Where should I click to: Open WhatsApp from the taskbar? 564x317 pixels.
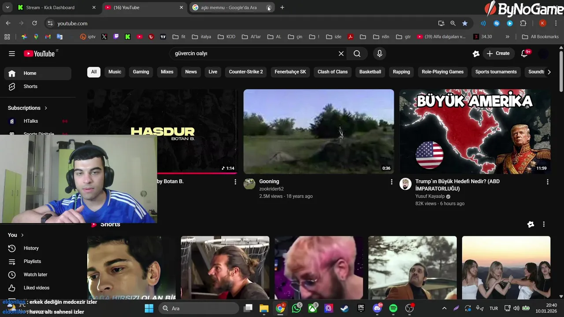297,308
